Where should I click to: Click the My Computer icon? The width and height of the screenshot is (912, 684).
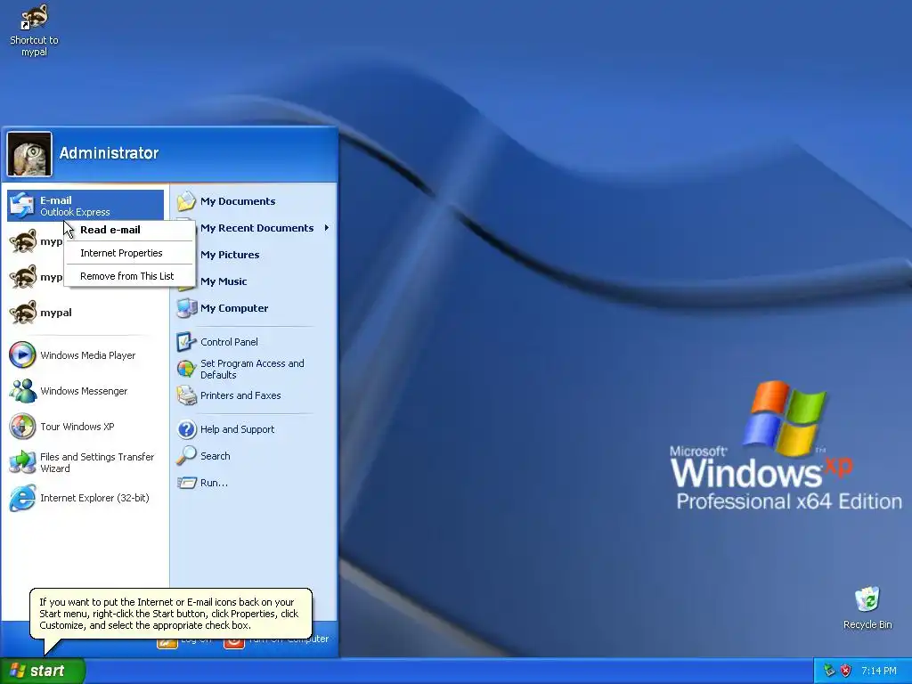(x=187, y=308)
